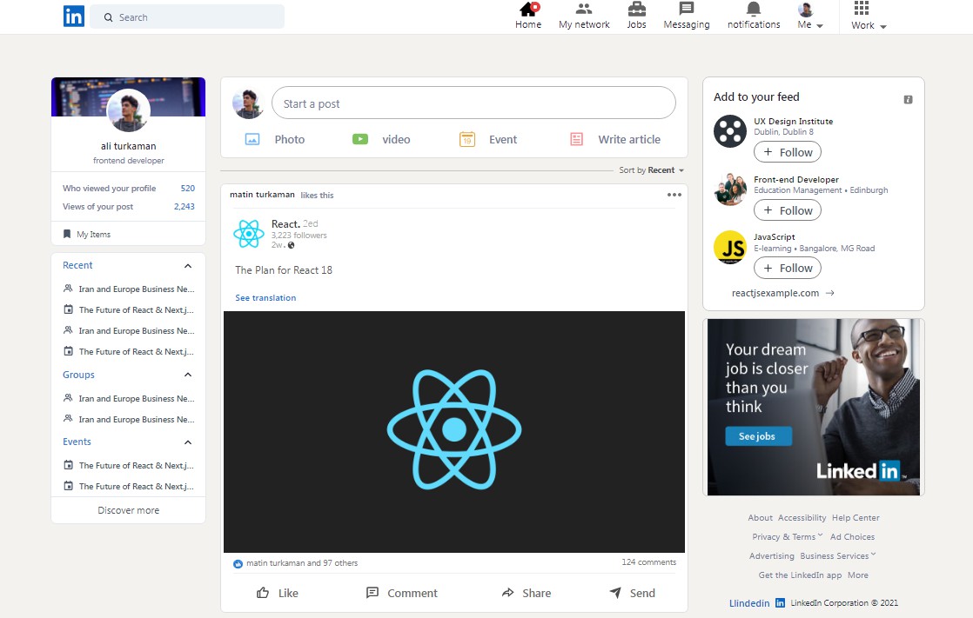Click the Write article icon
Viewport: 973px width, 618px height.
tap(575, 138)
